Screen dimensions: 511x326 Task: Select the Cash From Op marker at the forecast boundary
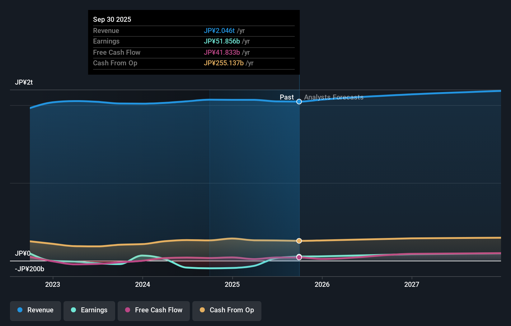click(x=299, y=240)
